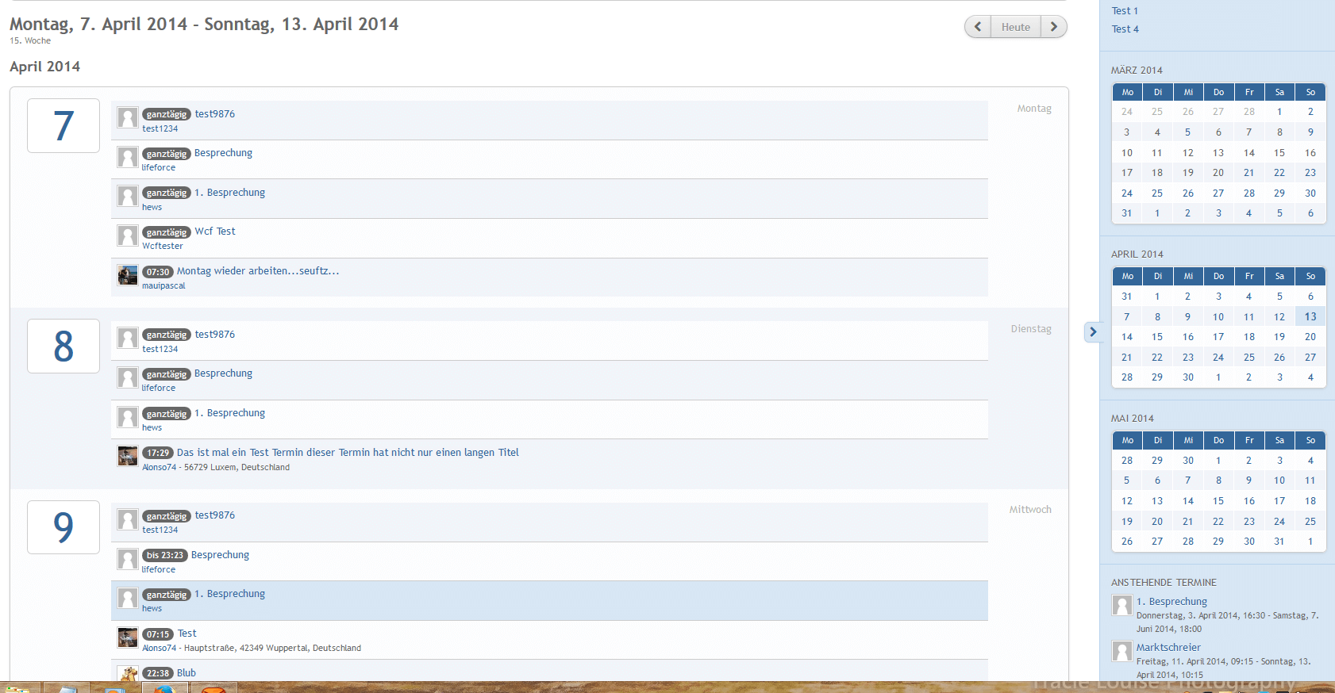Go to previous week with left arrow
Image resolution: width=1335 pixels, height=693 pixels.
pos(978,27)
